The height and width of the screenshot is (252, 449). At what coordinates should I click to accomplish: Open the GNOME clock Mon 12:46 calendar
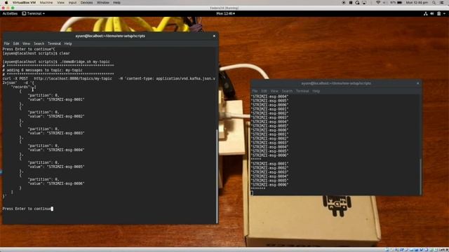coord(225,13)
